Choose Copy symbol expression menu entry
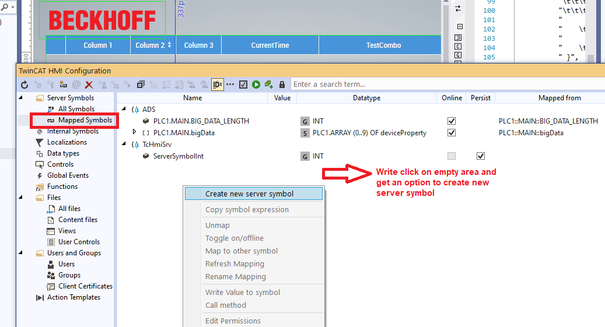Screen dimensions: 605x327 pos(247,210)
